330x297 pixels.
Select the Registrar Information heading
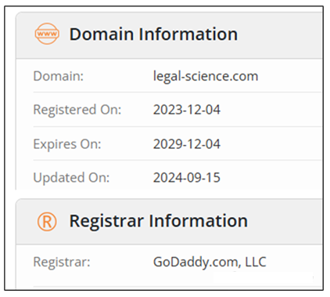point(158,221)
